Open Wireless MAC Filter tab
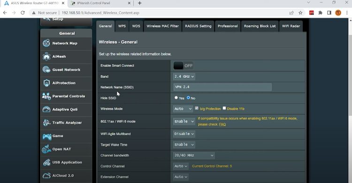This screenshot has height=183, width=352. click(x=162, y=26)
